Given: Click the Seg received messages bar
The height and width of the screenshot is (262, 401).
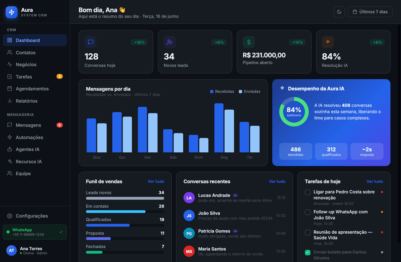Looking at the screenshot, I should (219, 128).
